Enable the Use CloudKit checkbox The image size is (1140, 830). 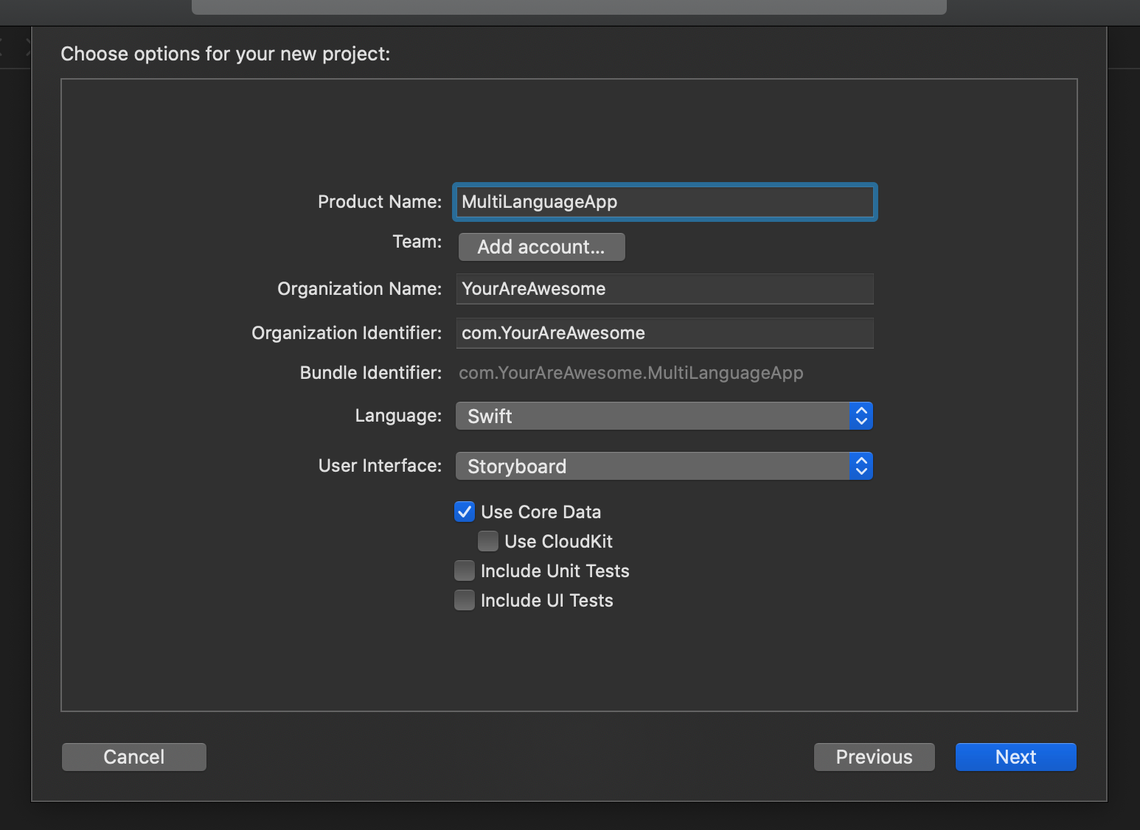[x=488, y=542]
